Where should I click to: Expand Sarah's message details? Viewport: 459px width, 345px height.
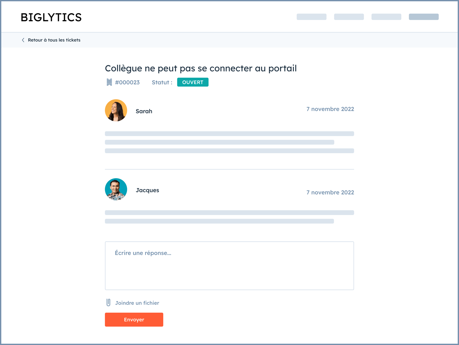coord(229,142)
